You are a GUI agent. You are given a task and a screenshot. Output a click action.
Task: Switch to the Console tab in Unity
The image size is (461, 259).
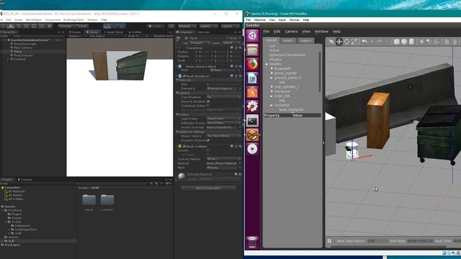pyautogui.click(x=24, y=179)
